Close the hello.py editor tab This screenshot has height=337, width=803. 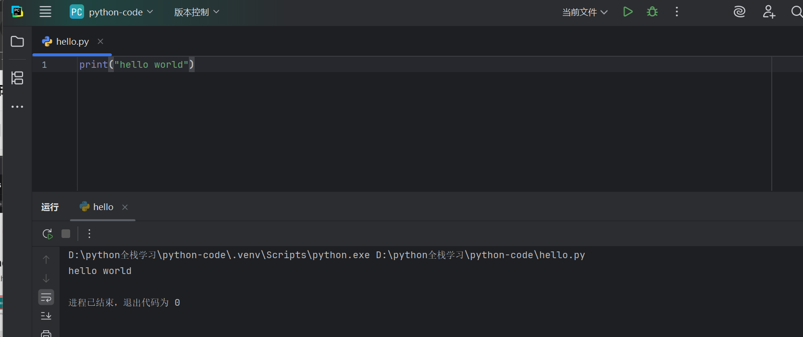pos(100,41)
